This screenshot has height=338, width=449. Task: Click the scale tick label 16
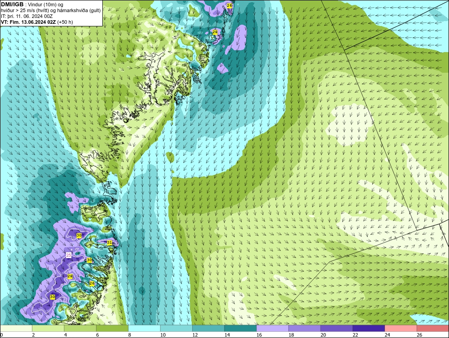[259, 335]
